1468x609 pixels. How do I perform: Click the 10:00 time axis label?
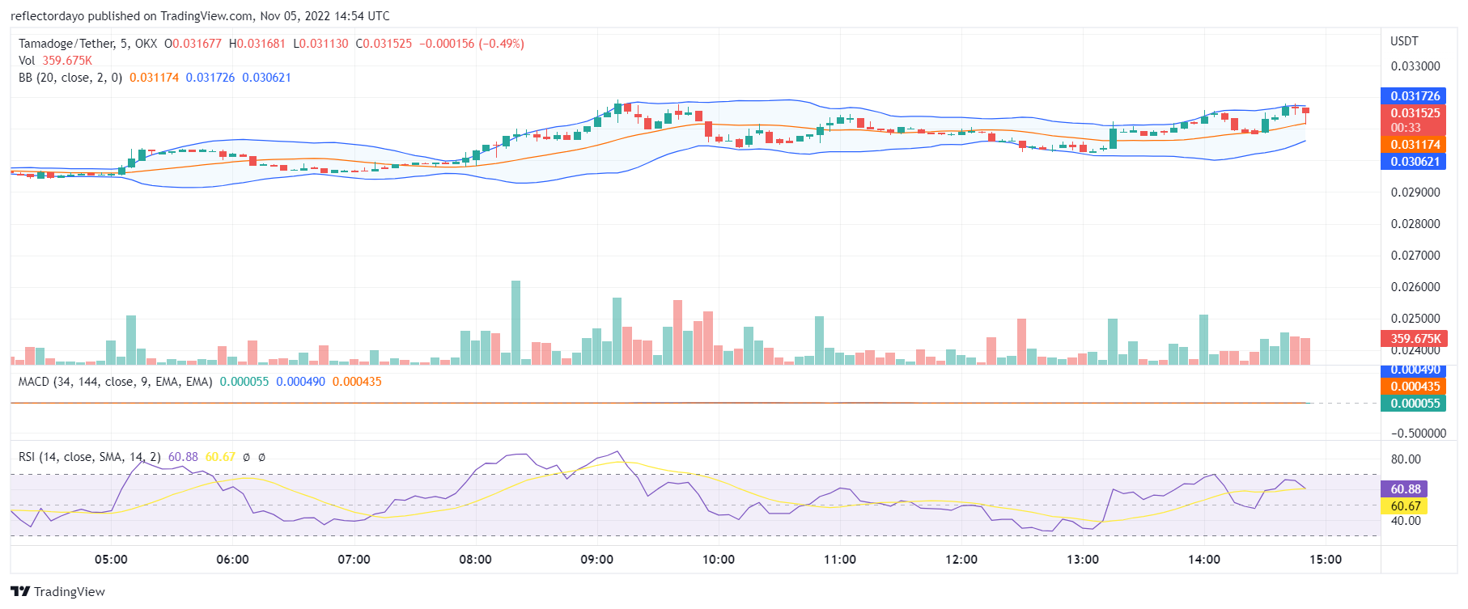coord(718,560)
